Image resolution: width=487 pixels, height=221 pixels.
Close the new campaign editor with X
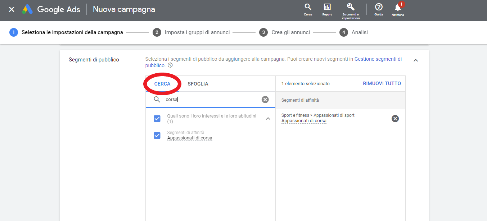[12, 9]
